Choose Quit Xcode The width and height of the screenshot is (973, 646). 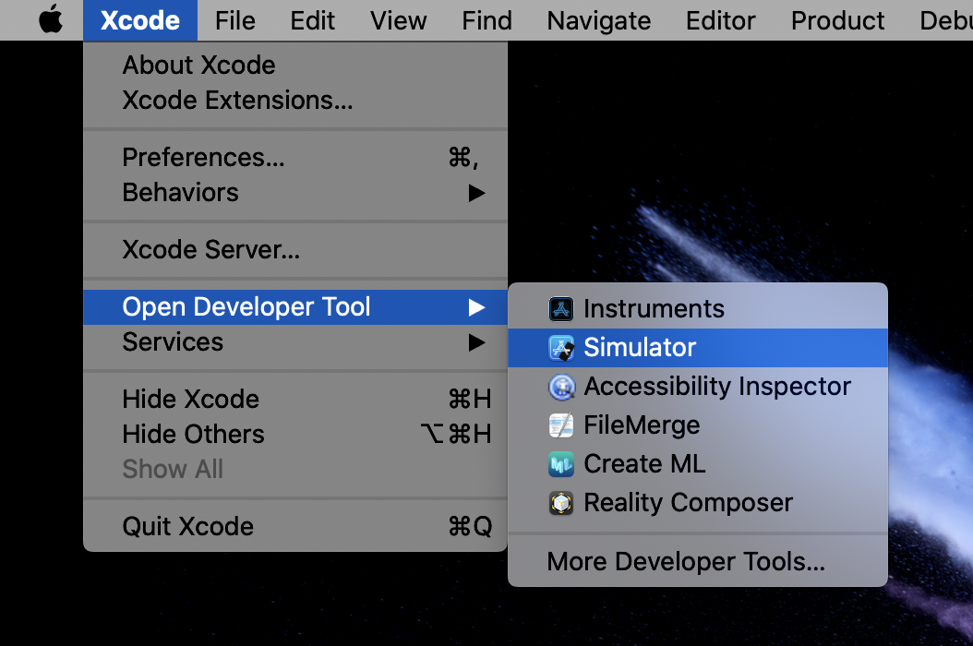[x=295, y=526]
